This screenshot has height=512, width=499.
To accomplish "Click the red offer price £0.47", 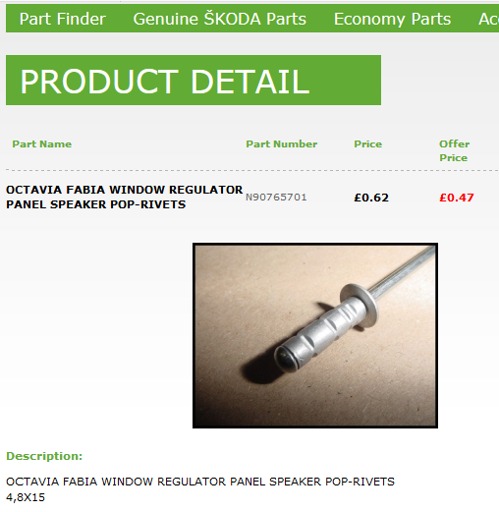I will point(457,198).
